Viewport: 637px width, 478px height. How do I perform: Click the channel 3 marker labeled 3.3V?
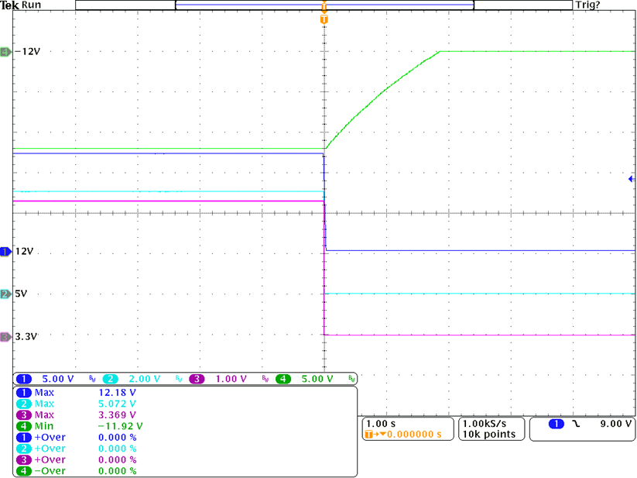tap(5, 337)
